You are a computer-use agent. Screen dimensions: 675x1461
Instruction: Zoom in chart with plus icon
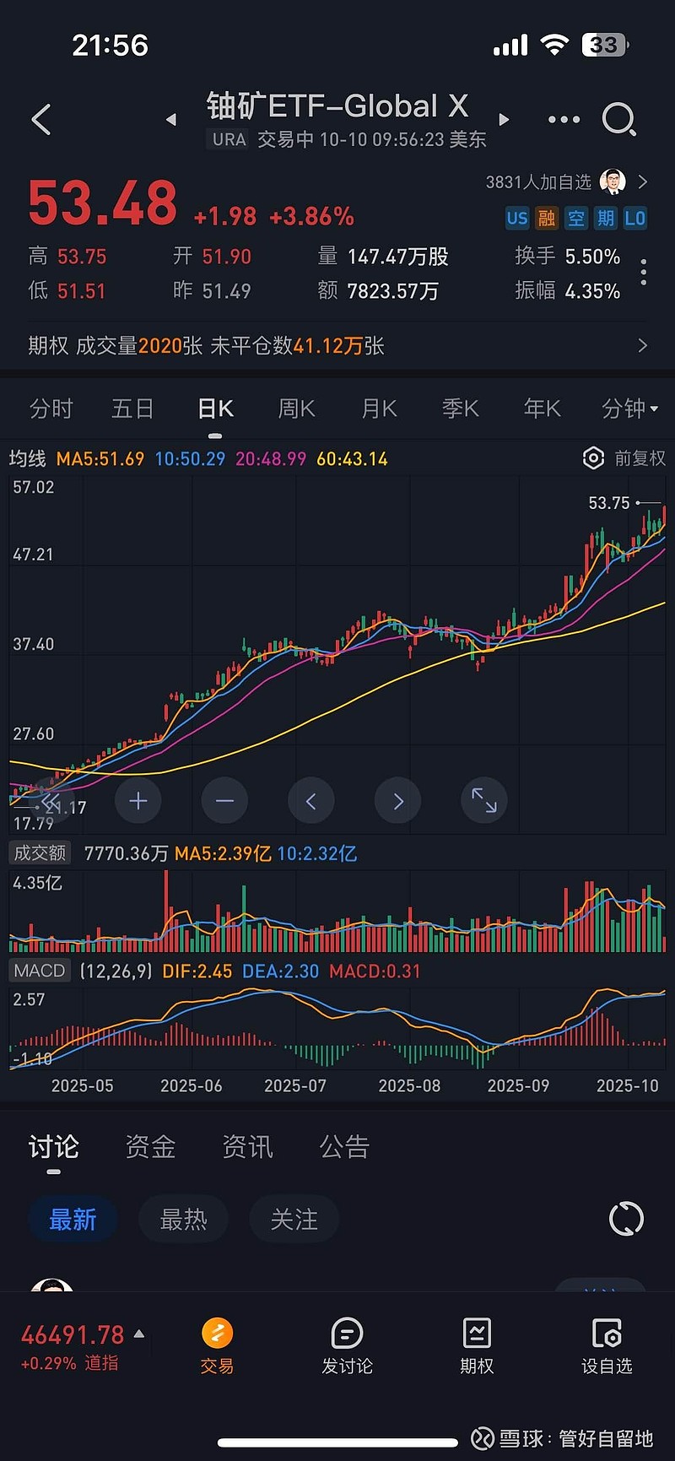pos(138,800)
